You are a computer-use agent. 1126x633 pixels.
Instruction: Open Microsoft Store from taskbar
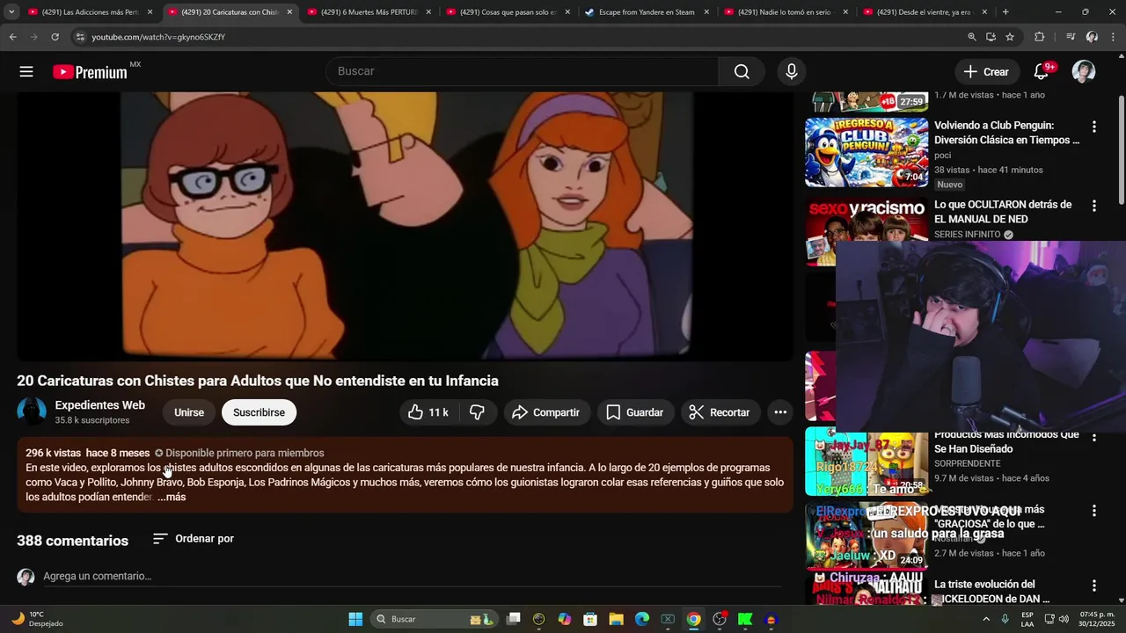pyautogui.click(x=590, y=619)
